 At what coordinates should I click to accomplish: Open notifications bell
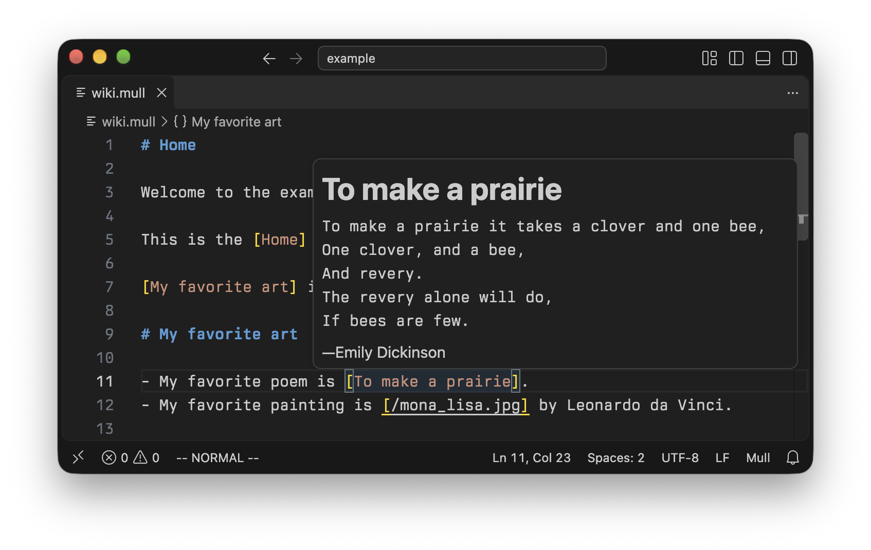793,457
